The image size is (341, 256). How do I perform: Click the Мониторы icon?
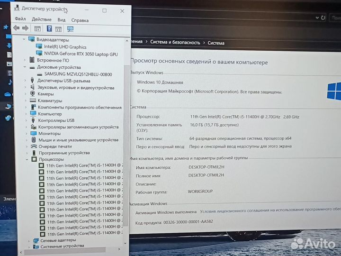[x=34, y=133]
